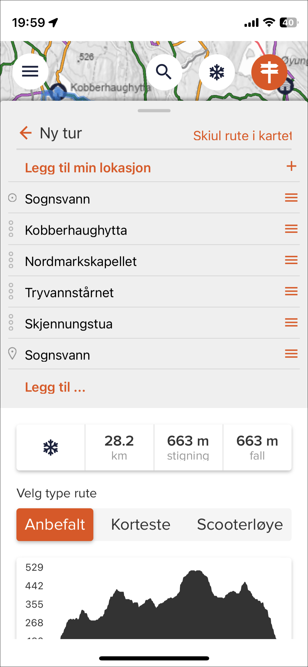The height and width of the screenshot is (667, 308).
Task: Tap Legg til … to add waypoint
Action: pos(55,387)
